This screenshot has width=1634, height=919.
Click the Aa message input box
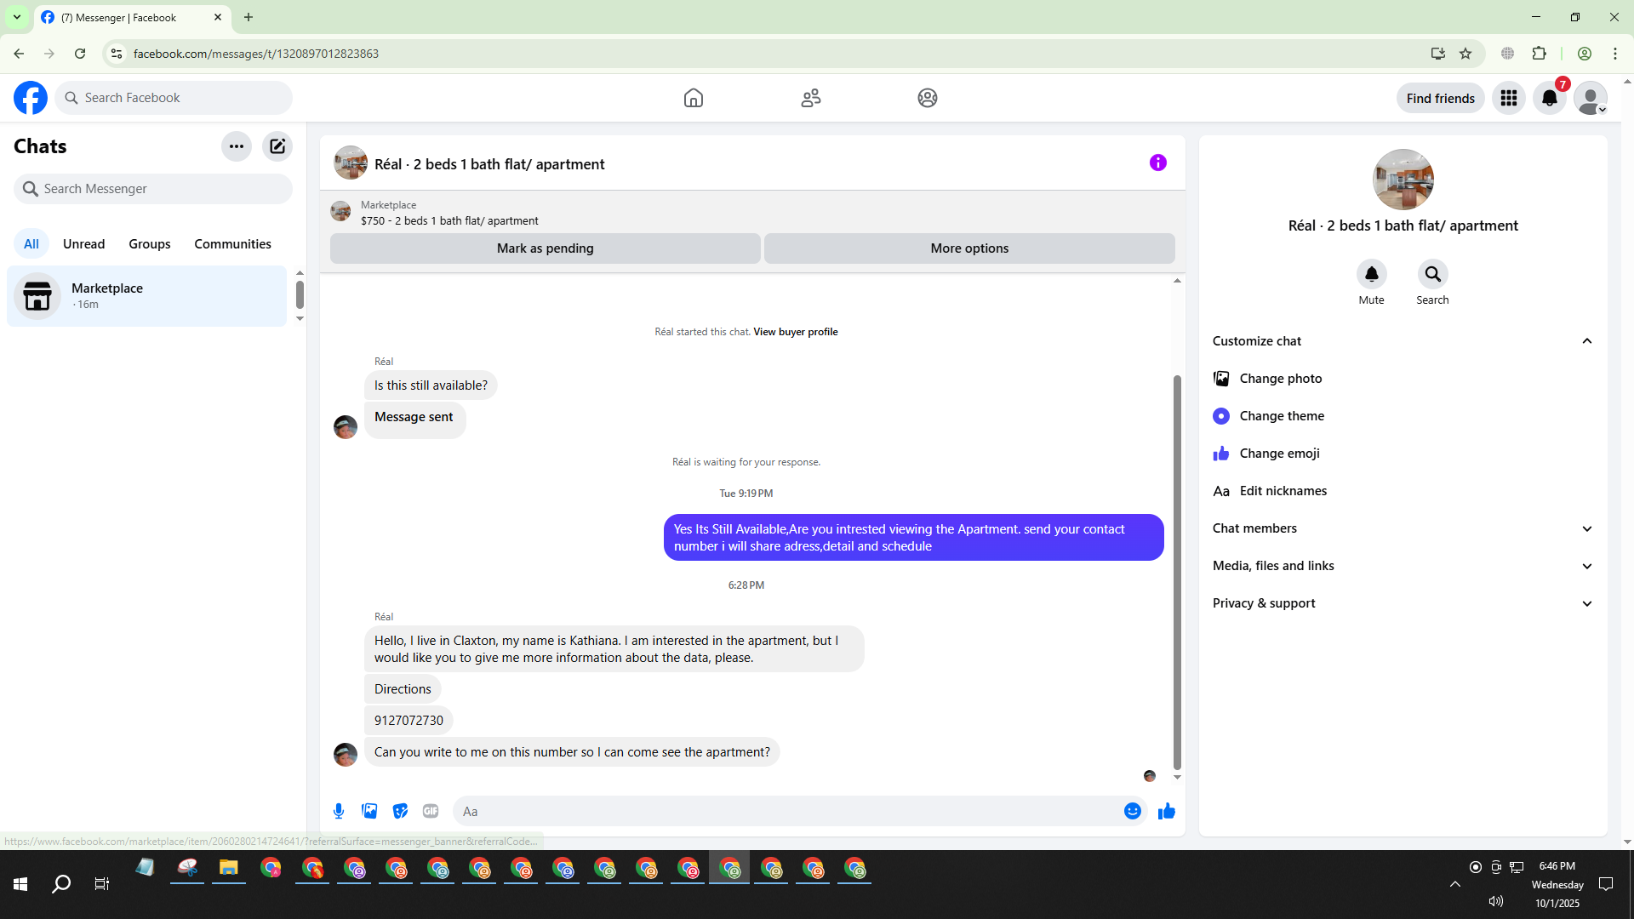791,811
